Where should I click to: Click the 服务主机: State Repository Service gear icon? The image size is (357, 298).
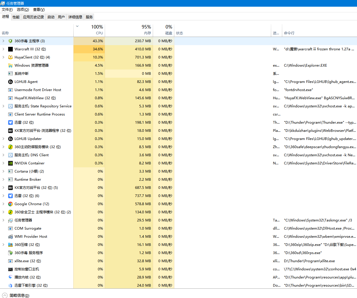[10, 106]
